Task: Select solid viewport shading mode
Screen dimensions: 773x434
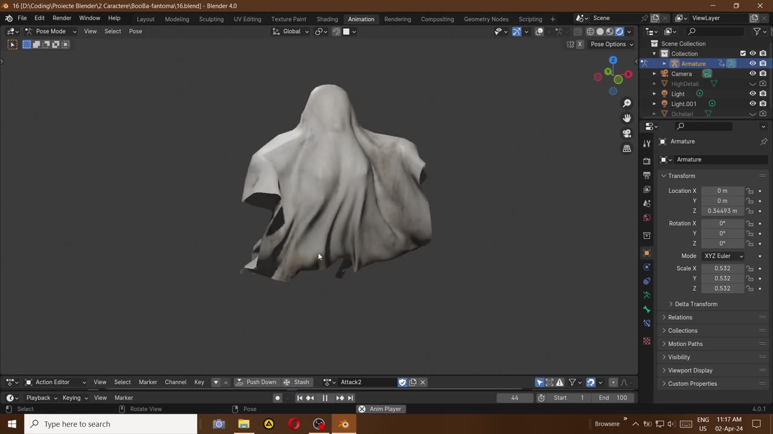Action: (x=600, y=31)
